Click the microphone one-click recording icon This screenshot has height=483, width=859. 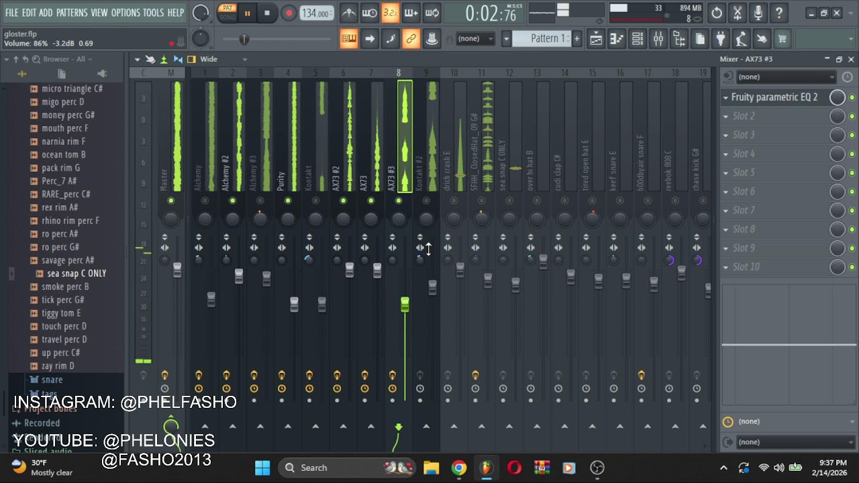(x=758, y=13)
